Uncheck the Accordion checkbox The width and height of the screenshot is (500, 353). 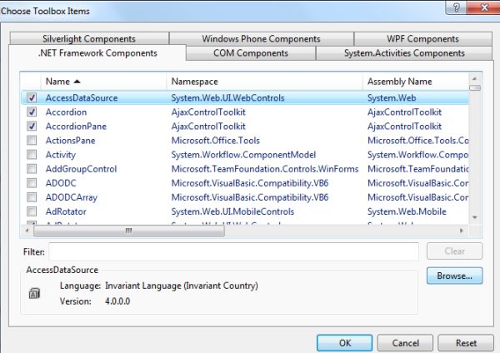[32, 112]
